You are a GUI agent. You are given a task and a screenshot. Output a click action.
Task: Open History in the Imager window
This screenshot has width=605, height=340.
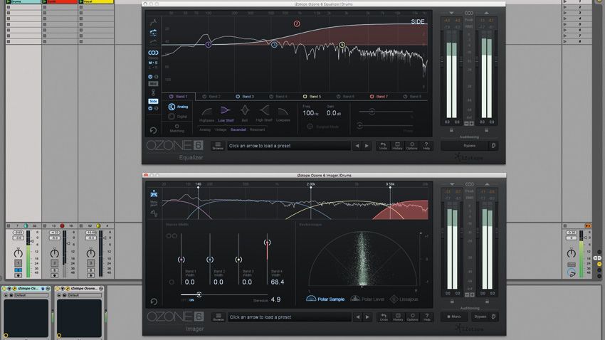(x=398, y=317)
